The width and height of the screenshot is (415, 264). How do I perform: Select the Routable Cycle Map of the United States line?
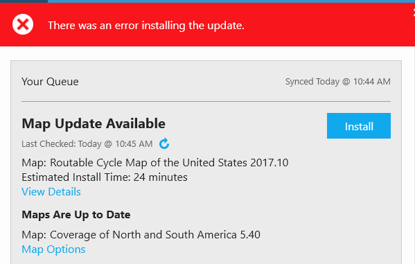154,163
